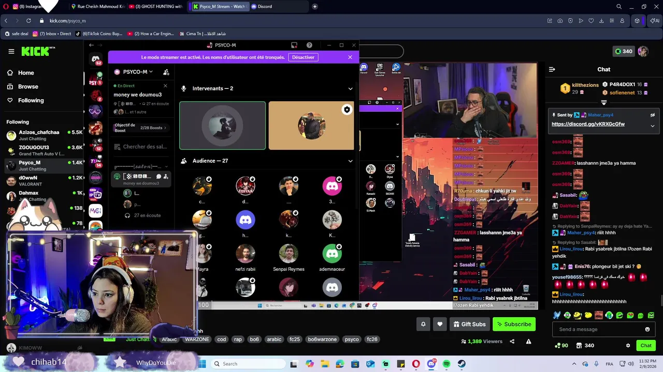Open chat settings gear icon

628,345
